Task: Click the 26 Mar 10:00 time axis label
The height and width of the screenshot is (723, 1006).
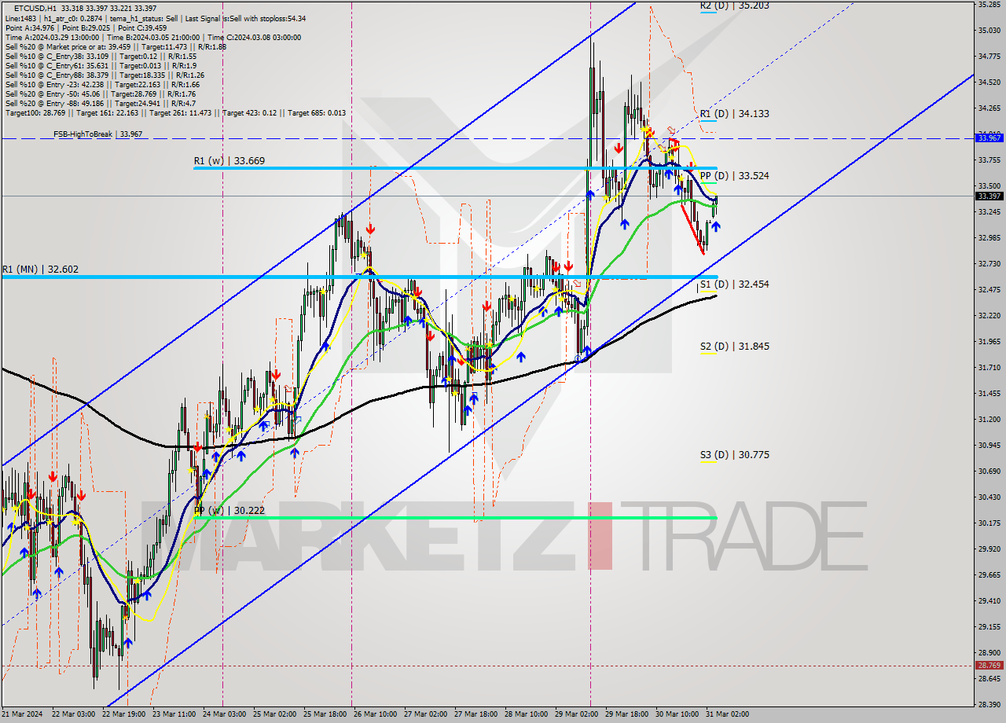Action: (375, 714)
